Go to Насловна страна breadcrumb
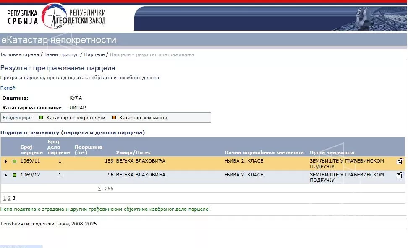408x248 pixels. [19, 54]
